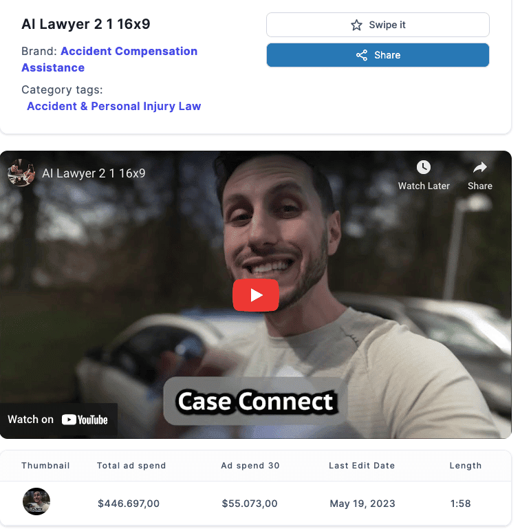Sort by Total ad spend column header

[x=131, y=466]
